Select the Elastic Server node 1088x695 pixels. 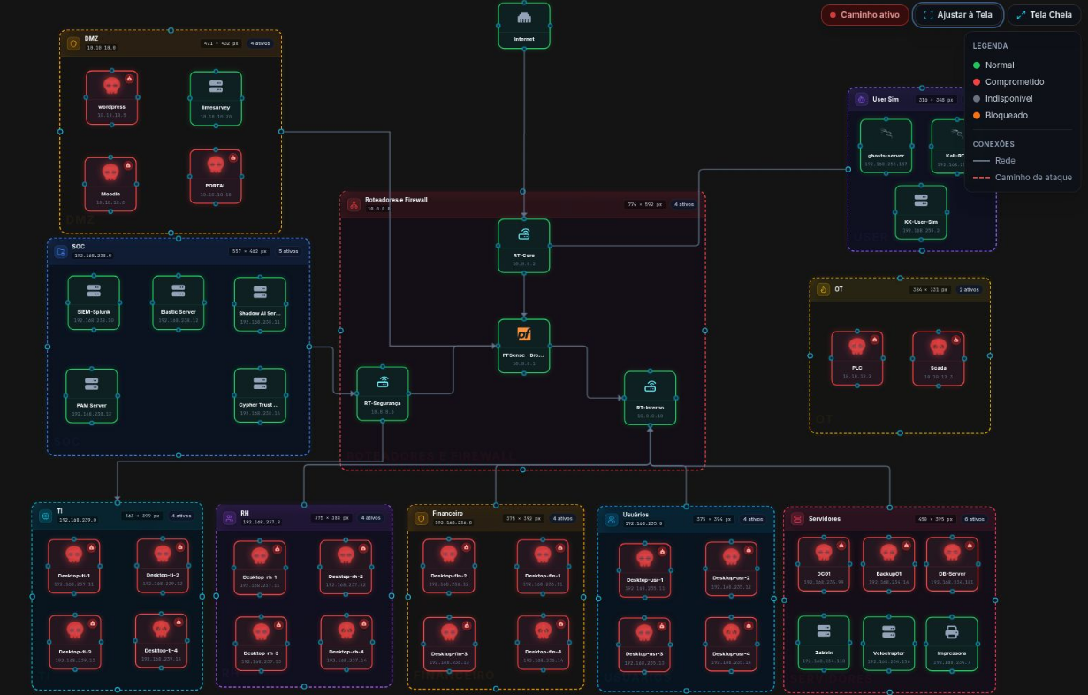178,302
